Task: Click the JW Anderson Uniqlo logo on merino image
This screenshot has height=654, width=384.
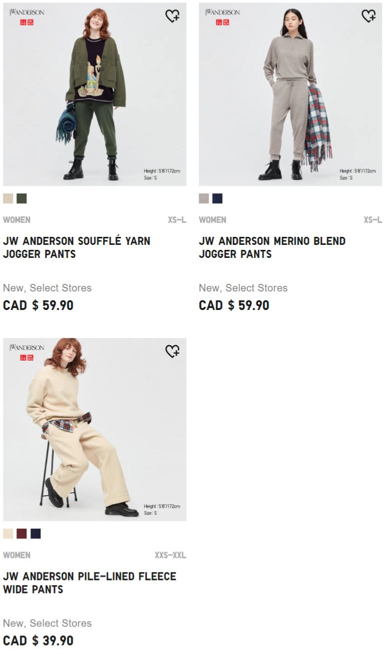Action: pyautogui.click(x=222, y=17)
